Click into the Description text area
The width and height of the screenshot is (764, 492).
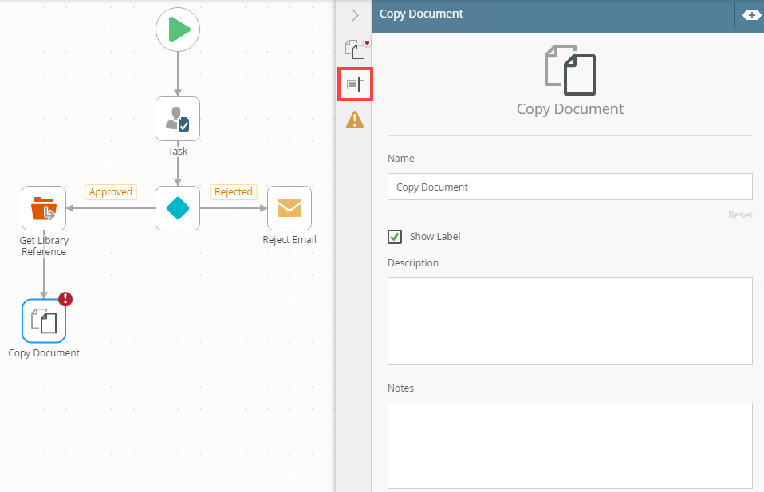(x=569, y=321)
